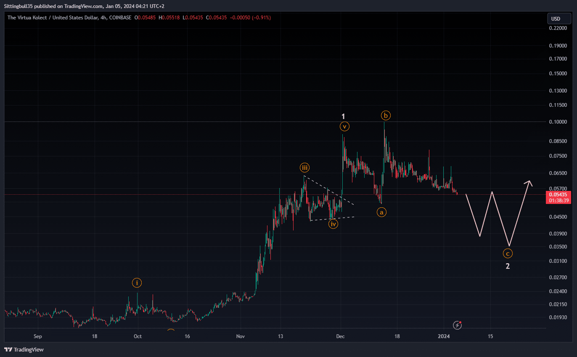Click the white wave 1 label
577x357 pixels.
343,116
